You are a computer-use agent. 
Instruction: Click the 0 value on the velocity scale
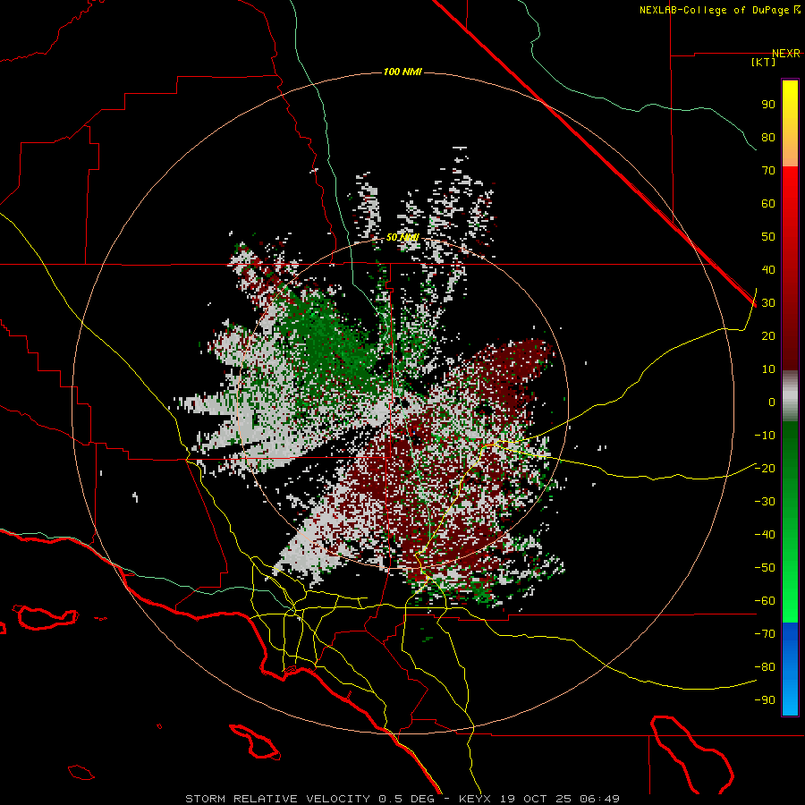772,402
